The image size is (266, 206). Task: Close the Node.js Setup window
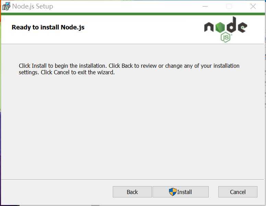tap(253, 7)
